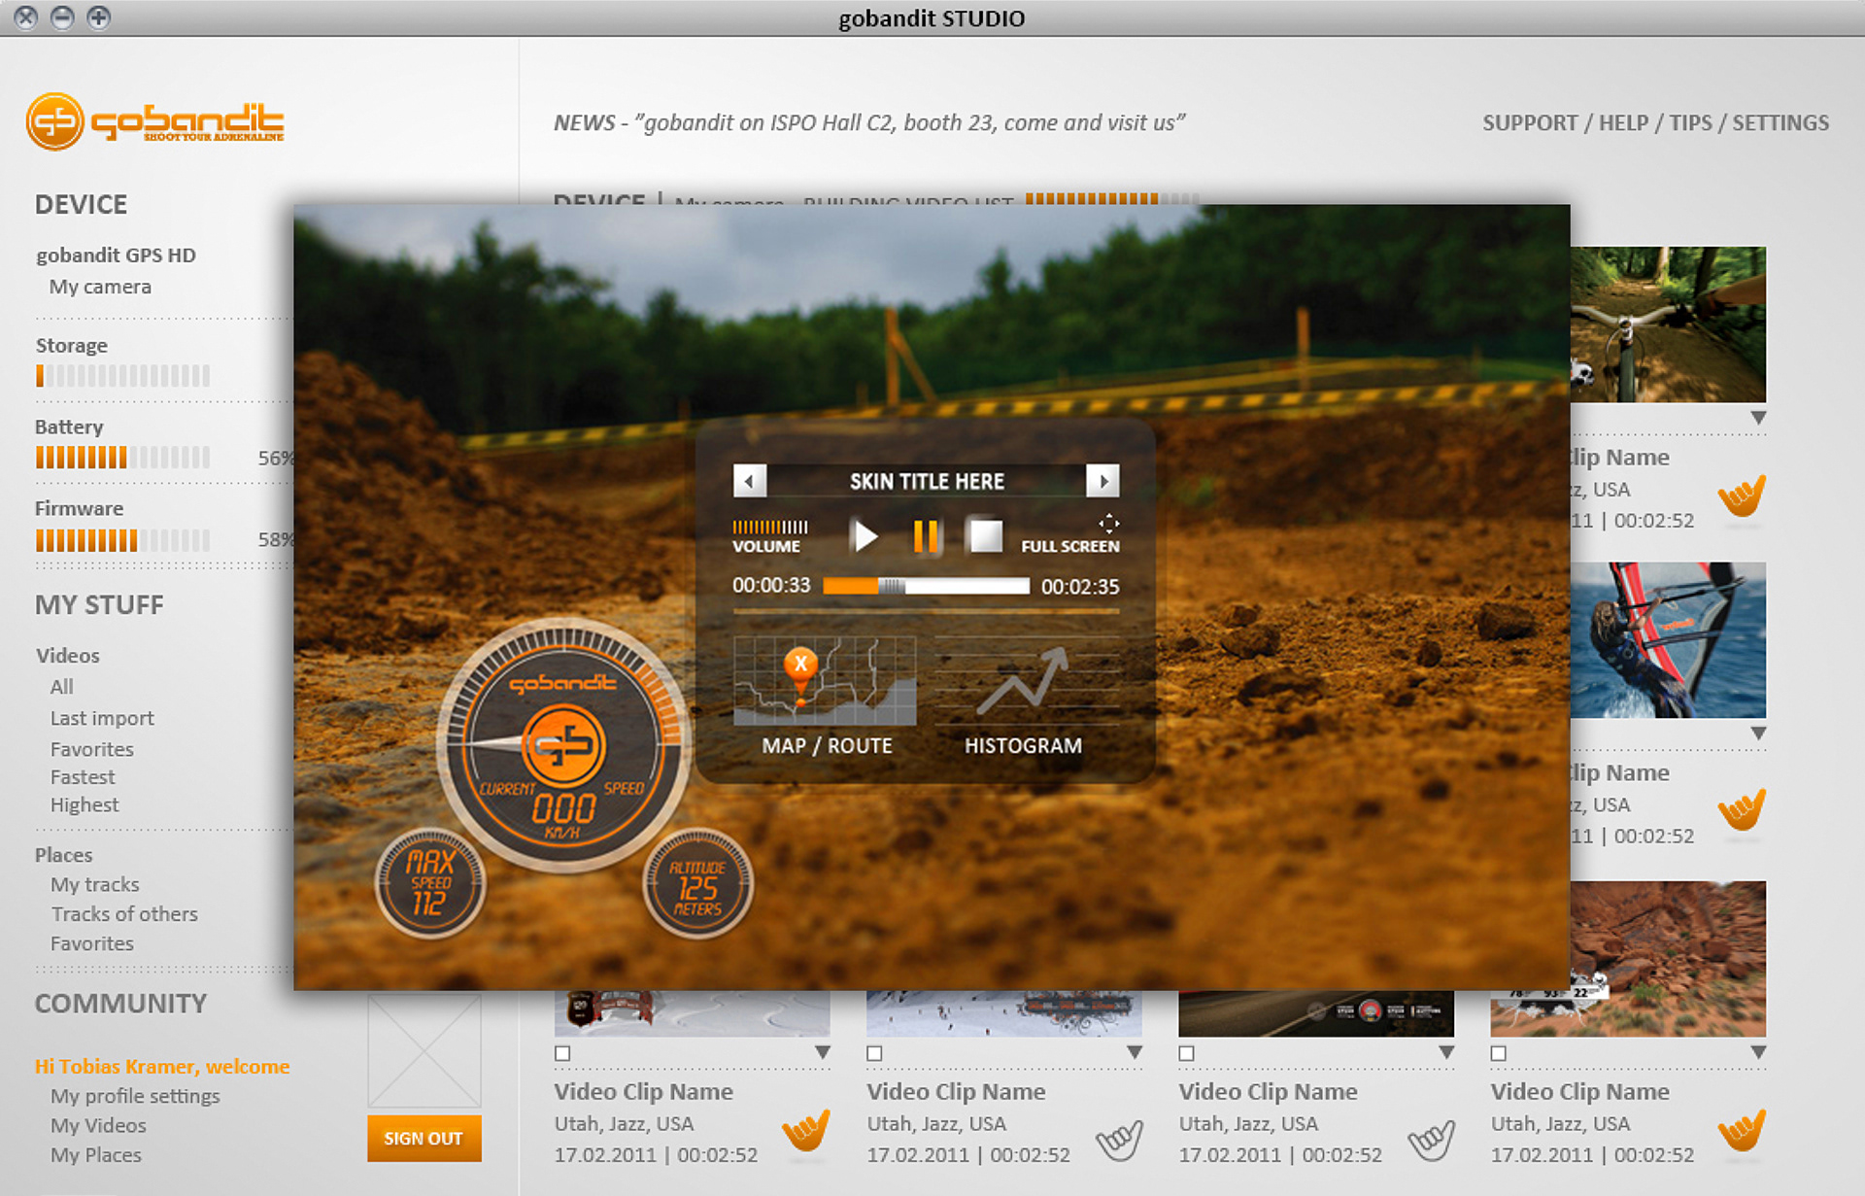
Task: Check the second bottom video clip checkbox
Action: tap(874, 1053)
